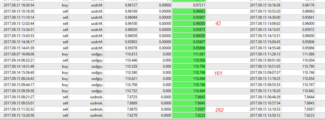Click the red 42 annotation
The height and width of the screenshot is (120, 325).
click(x=218, y=24)
